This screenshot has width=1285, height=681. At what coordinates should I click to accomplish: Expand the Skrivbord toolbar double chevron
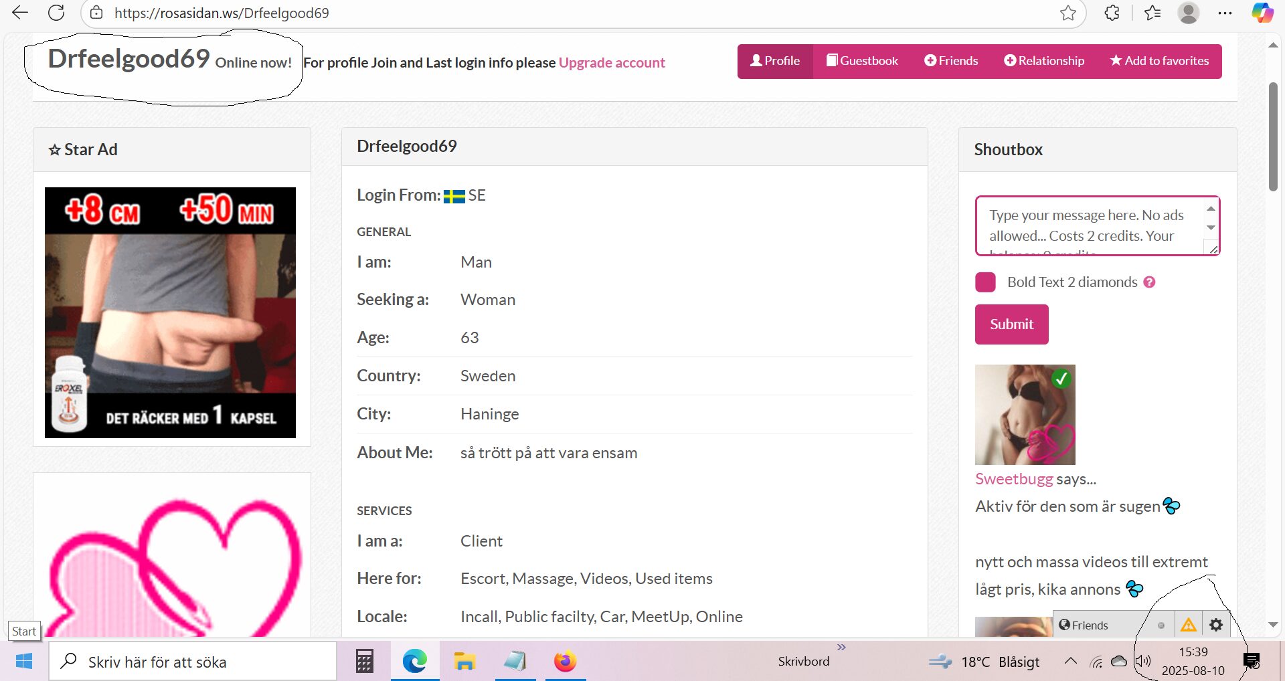pyautogui.click(x=841, y=647)
